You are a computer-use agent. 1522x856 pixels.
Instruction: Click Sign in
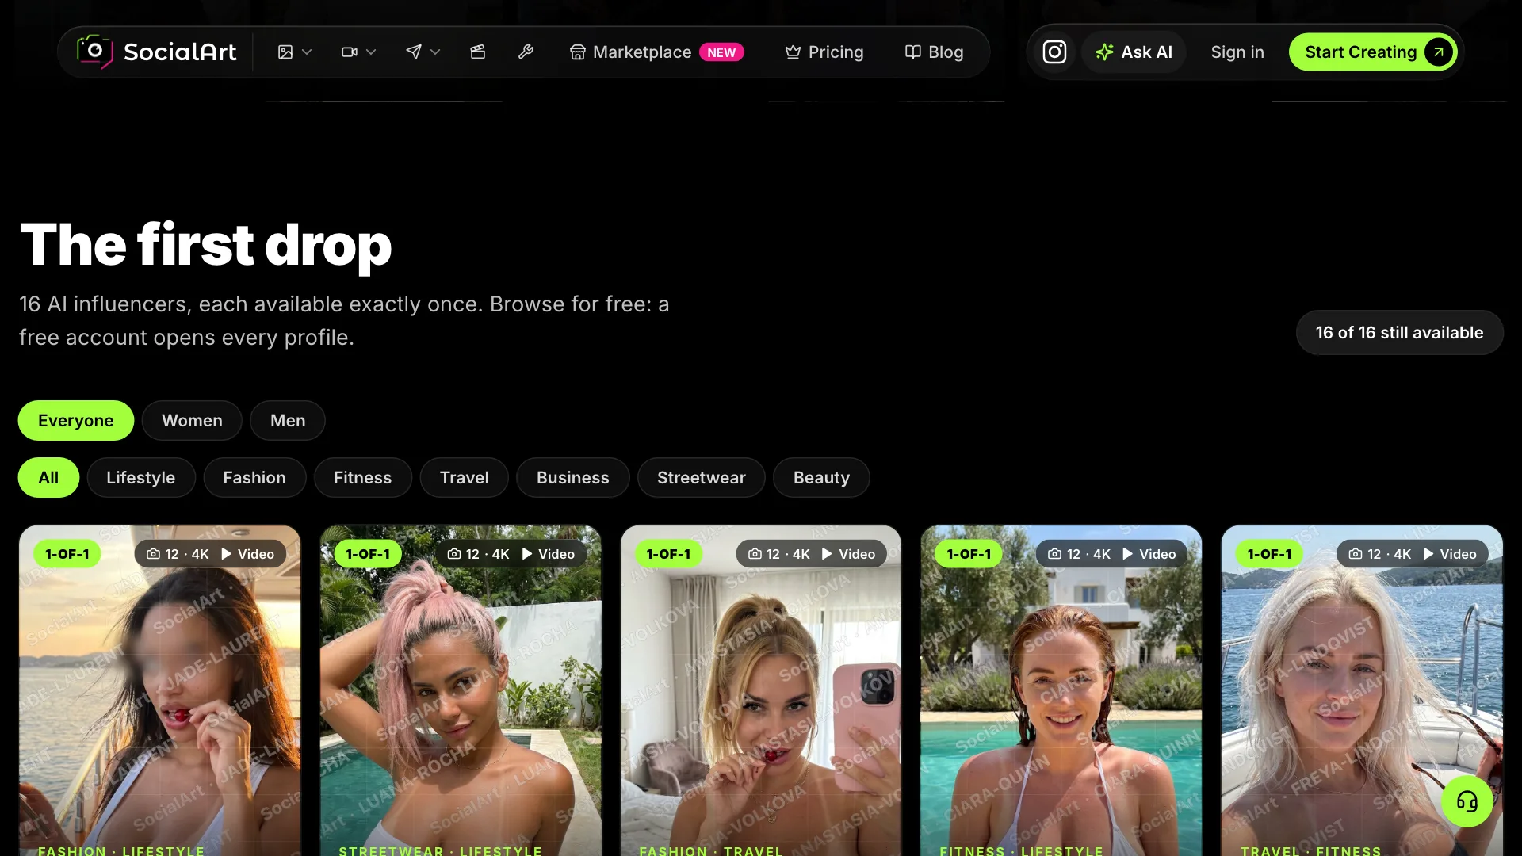[x=1237, y=52]
